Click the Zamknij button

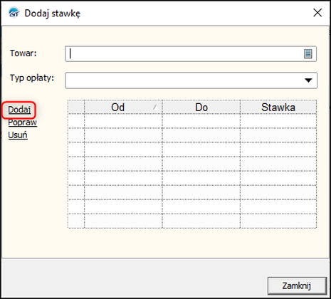pos(297,285)
